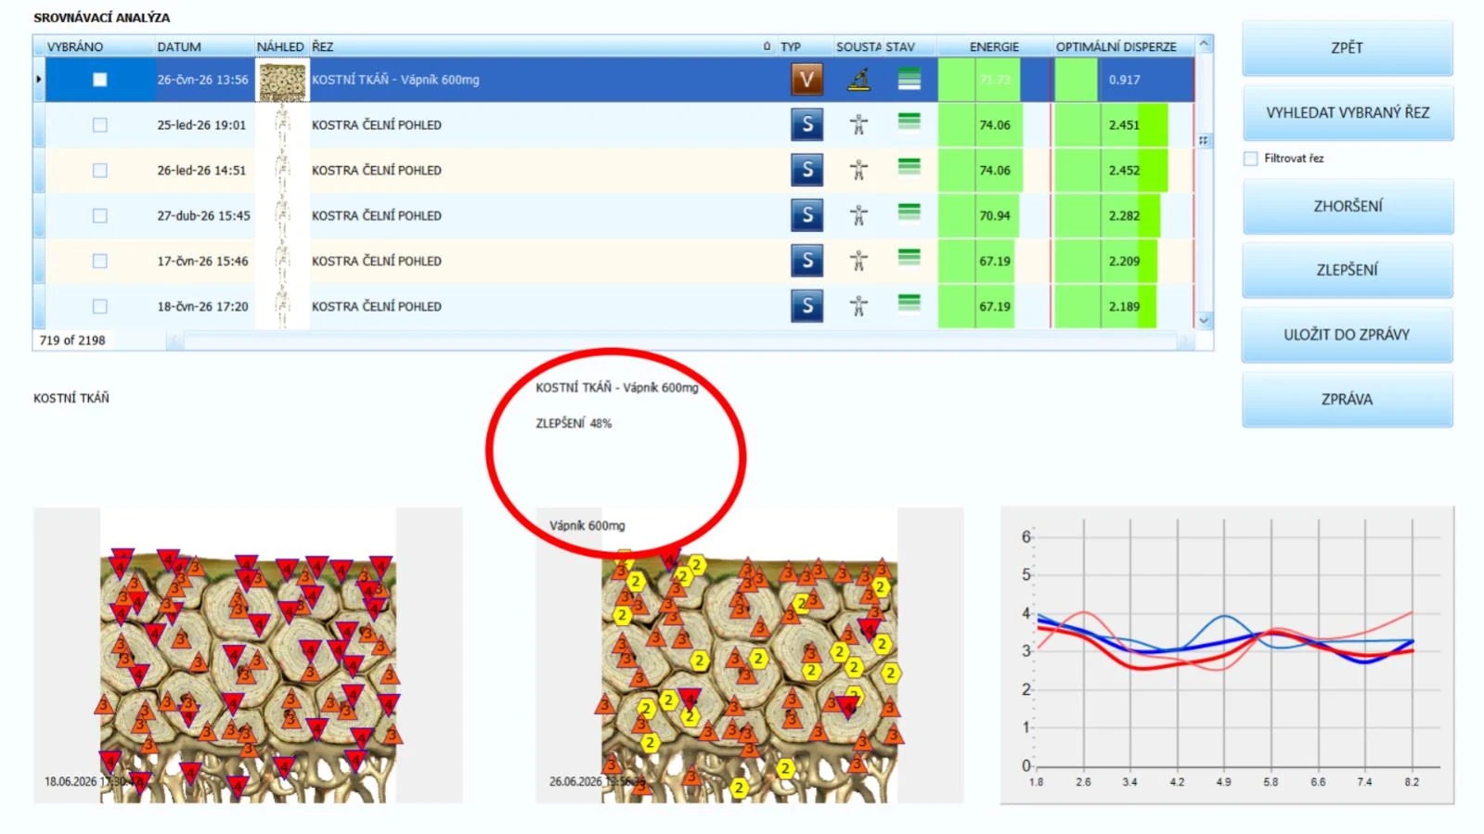
Task: Tick the checkbox of the 27-dub-26 15:45 row
Action: (100, 216)
